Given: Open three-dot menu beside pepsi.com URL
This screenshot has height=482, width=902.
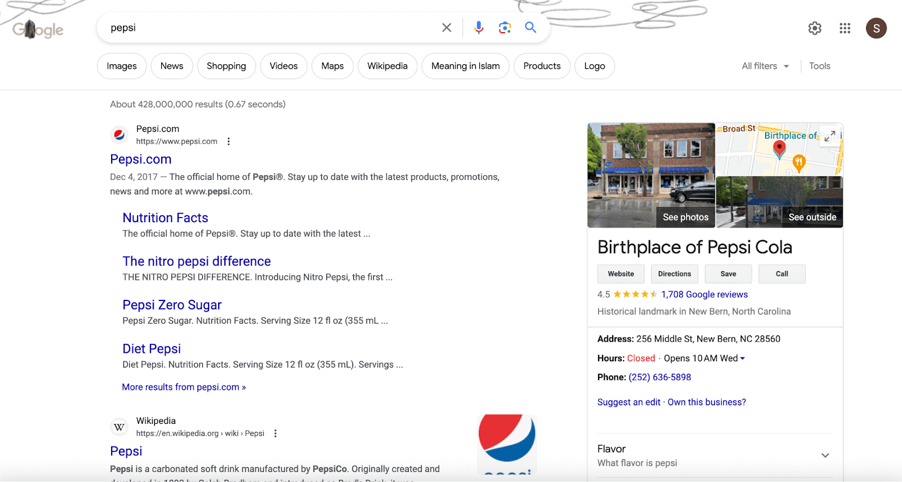Looking at the screenshot, I should tap(228, 141).
